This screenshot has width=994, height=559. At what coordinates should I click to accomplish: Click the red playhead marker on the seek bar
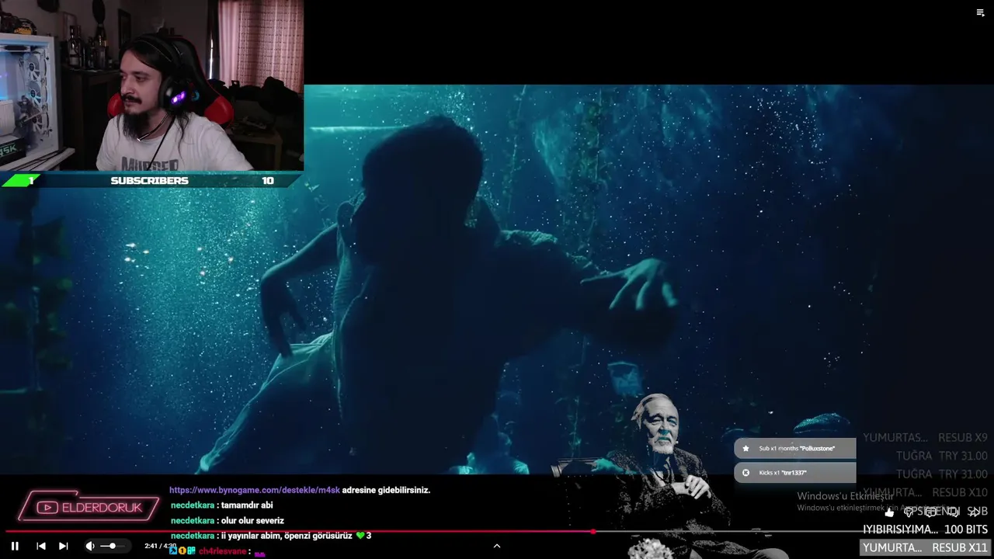click(593, 532)
